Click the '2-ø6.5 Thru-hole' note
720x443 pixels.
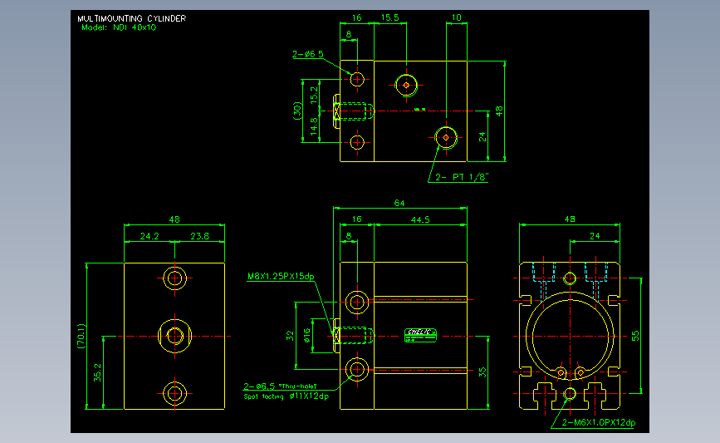[x=280, y=386]
